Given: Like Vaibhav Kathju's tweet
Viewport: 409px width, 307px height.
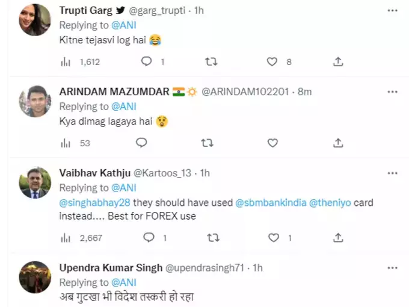Looking at the screenshot, I should (x=272, y=238).
